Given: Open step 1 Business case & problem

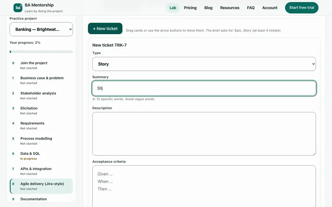Looking at the screenshot, I should (x=41, y=80).
